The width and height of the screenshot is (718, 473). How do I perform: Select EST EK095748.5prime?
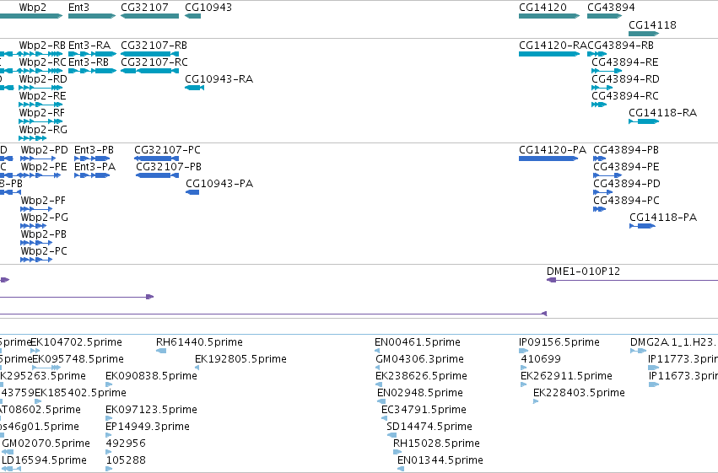pos(46,368)
